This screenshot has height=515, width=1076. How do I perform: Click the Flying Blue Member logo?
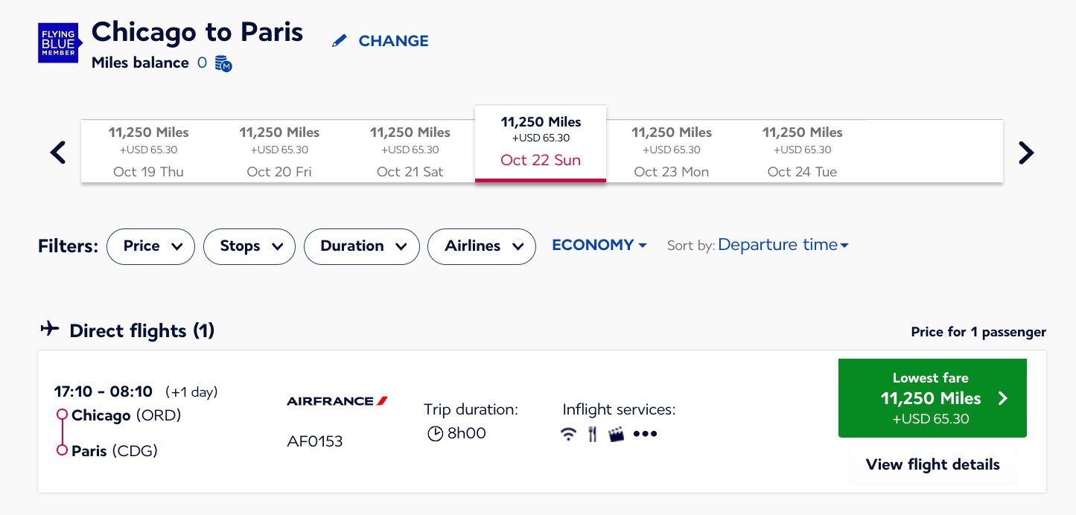pos(60,42)
